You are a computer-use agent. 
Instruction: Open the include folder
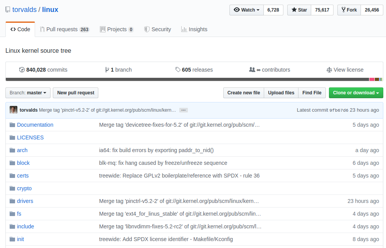coord(25,226)
